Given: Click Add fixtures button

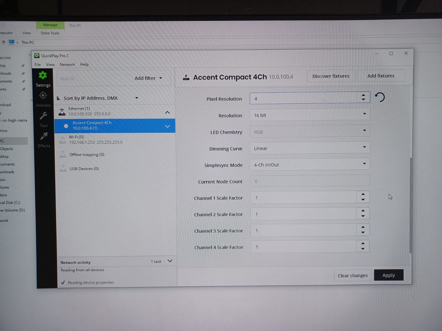Looking at the screenshot, I should [381, 76].
